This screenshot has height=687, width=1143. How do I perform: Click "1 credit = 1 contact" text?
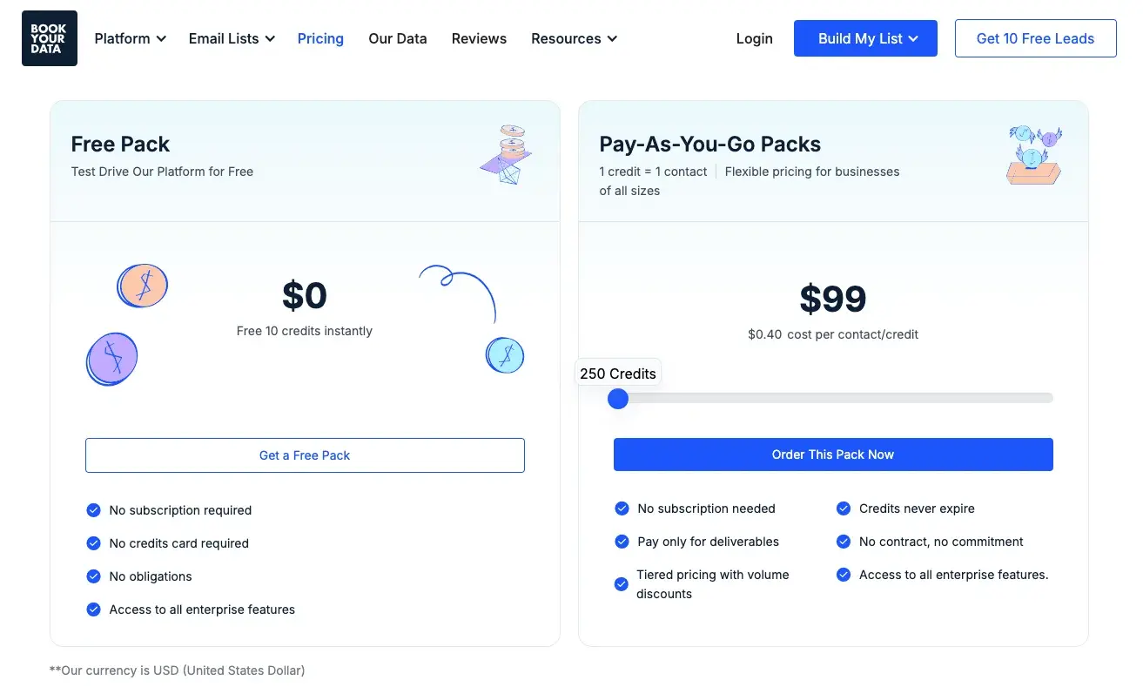point(653,172)
